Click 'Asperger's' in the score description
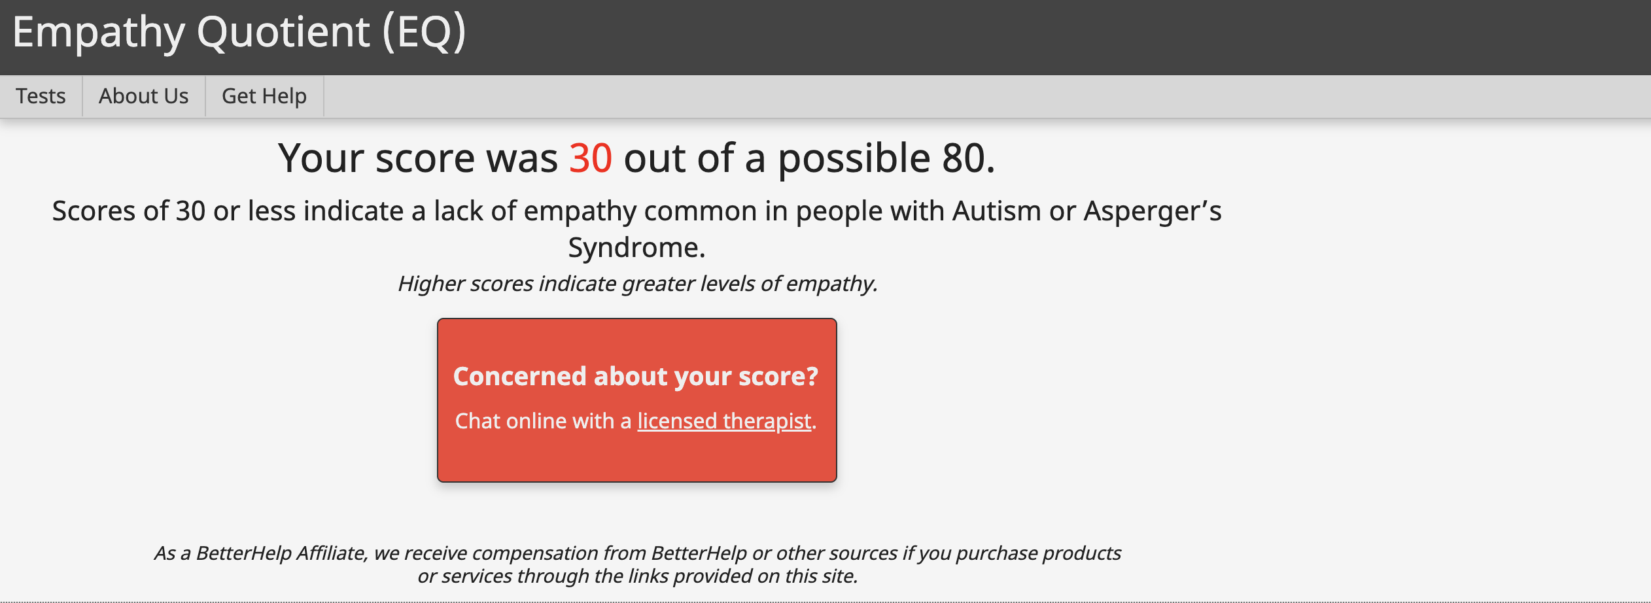1651x603 pixels. click(1152, 211)
